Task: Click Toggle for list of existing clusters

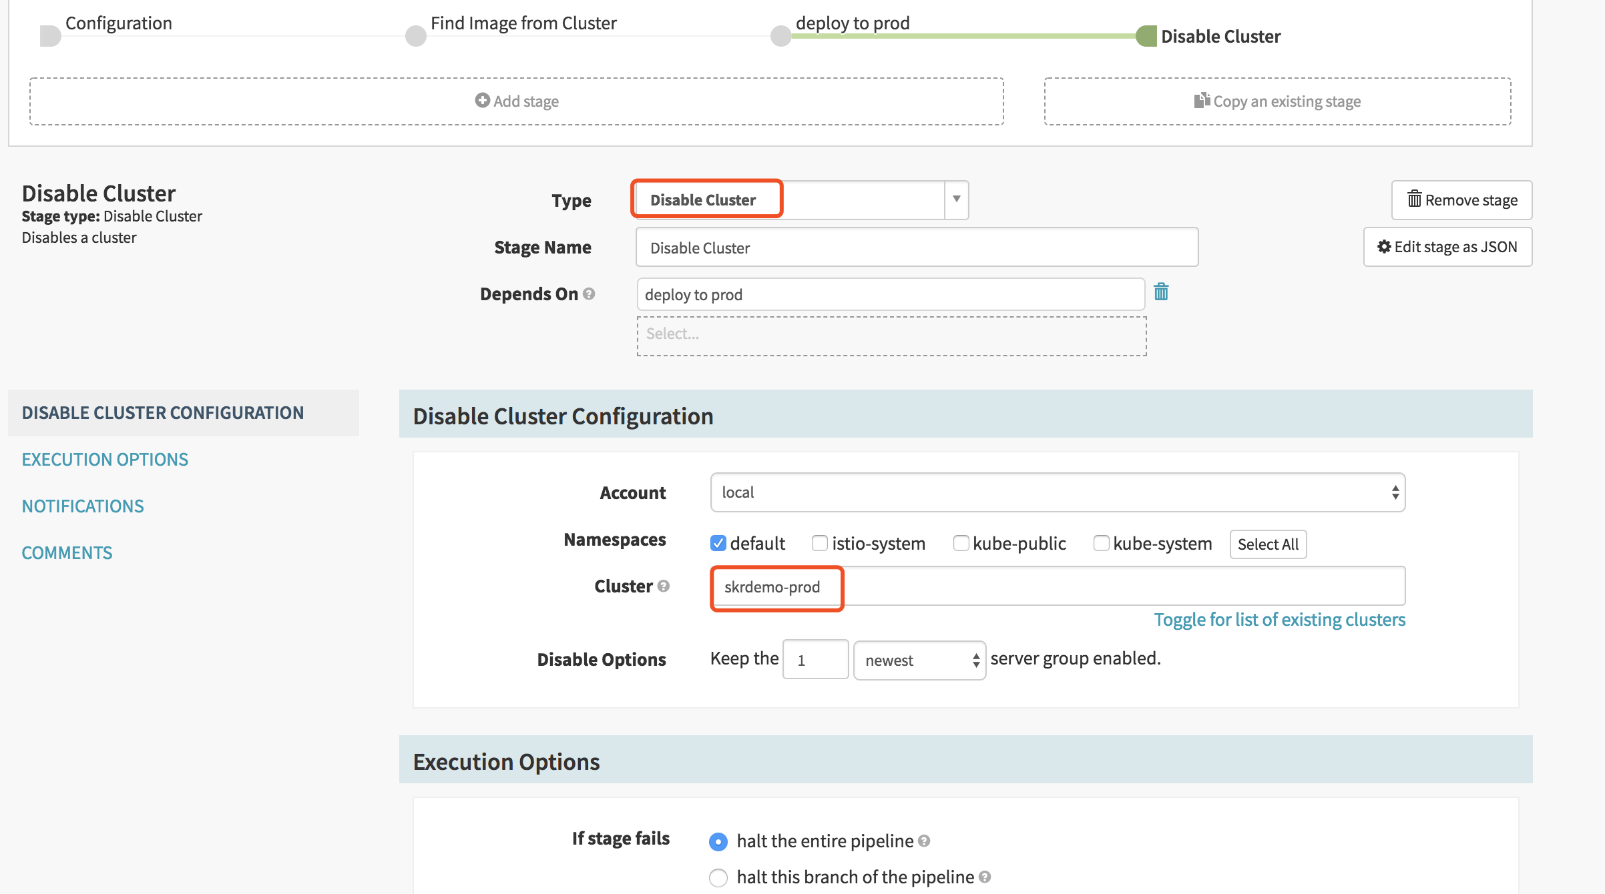Action: click(1279, 620)
